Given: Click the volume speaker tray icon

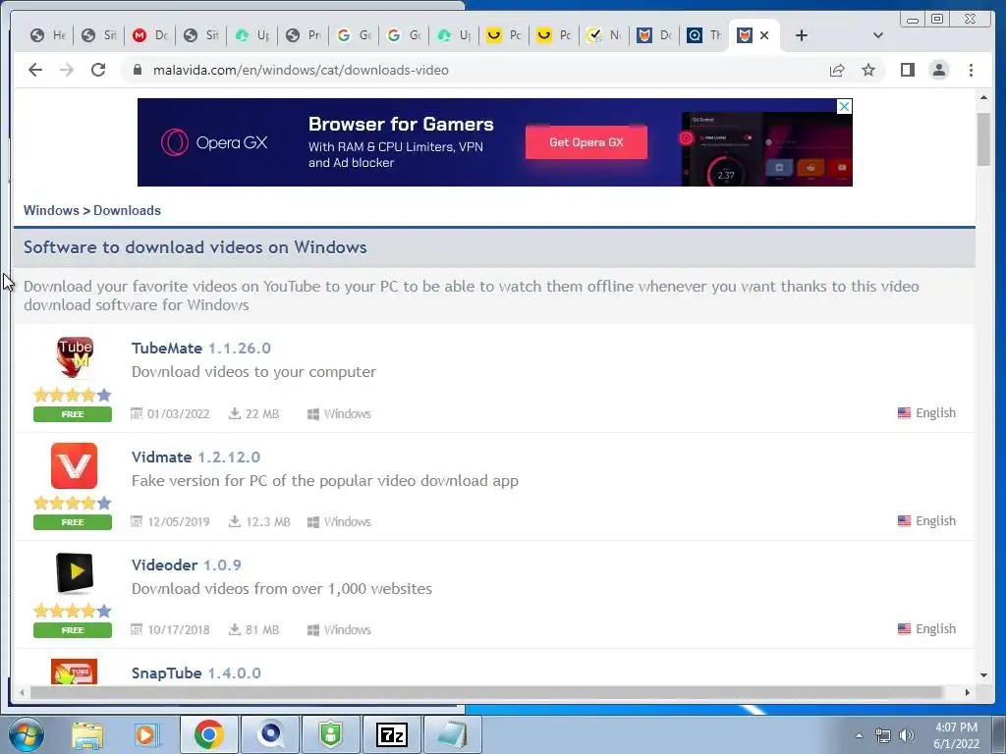Looking at the screenshot, I should point(907,735).
